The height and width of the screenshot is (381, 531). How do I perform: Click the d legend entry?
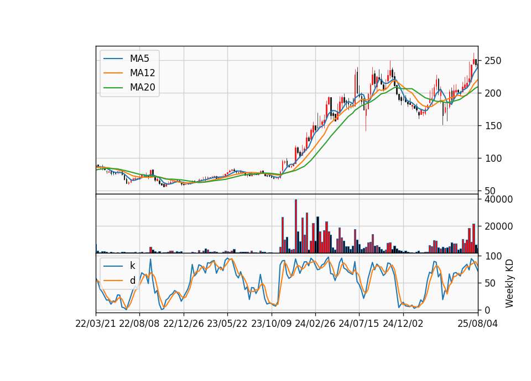coord(119,281)
